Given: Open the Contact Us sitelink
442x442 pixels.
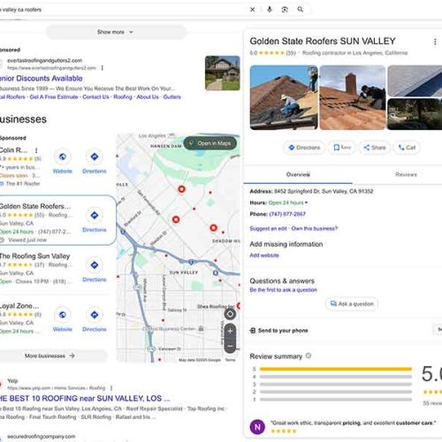Looking at the screenshot, I should pyautogui.click(x=95, y=97).
